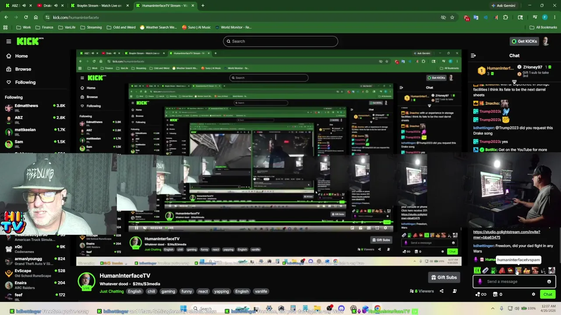This screenshot has width=561, height=315.
Task: Open ABZ channel in Following list
Action: point(35,119)
